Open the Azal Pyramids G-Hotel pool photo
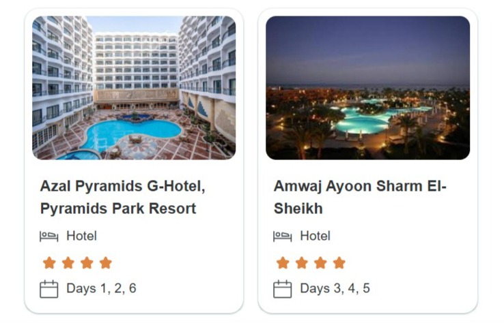Viewport: 504px width, 323px height. pos(134,88)
